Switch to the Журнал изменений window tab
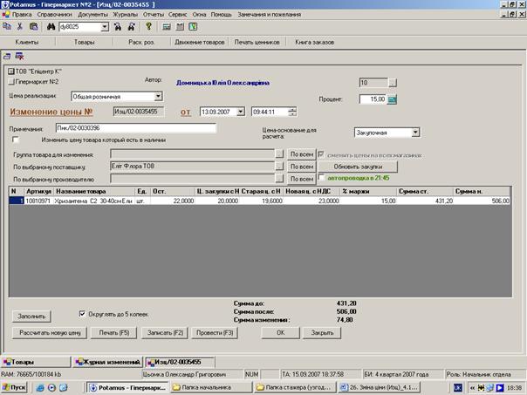The width and height of the screenshot is (527, 395). click(x=107, y=362)
